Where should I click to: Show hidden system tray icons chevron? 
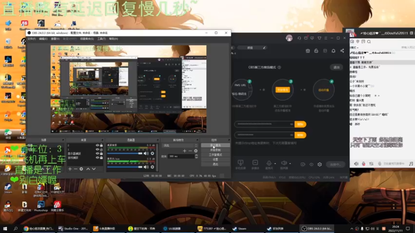[352, 229]
